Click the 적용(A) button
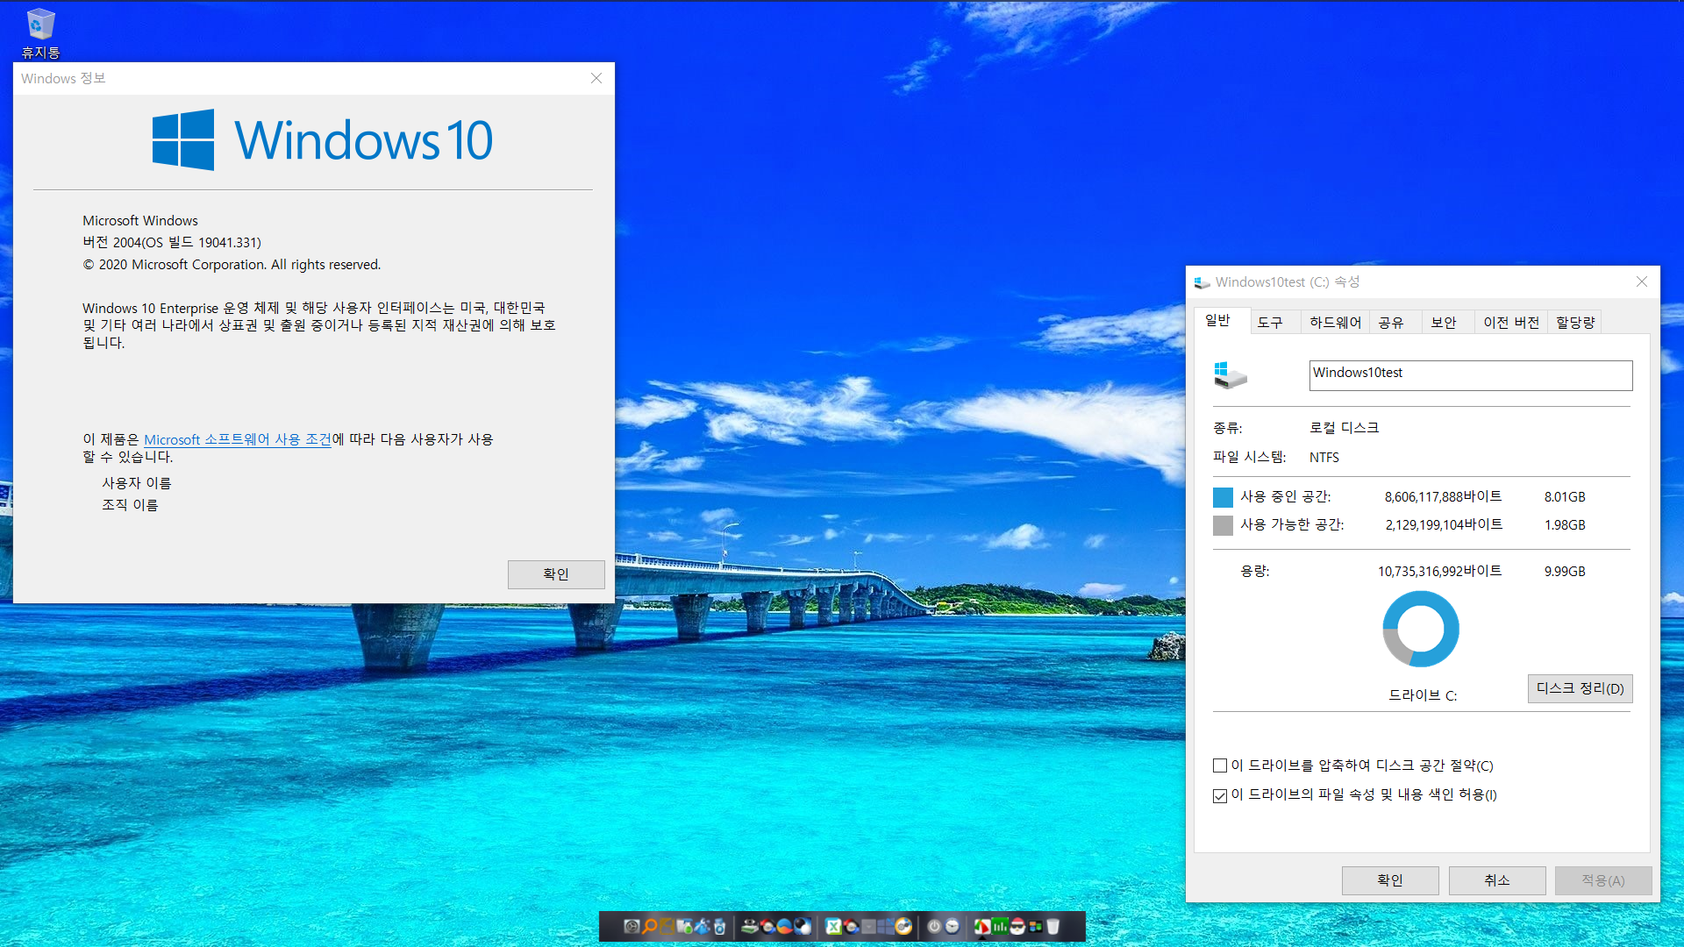This screenshot has width=1684, height=947. pos(1603,880)
